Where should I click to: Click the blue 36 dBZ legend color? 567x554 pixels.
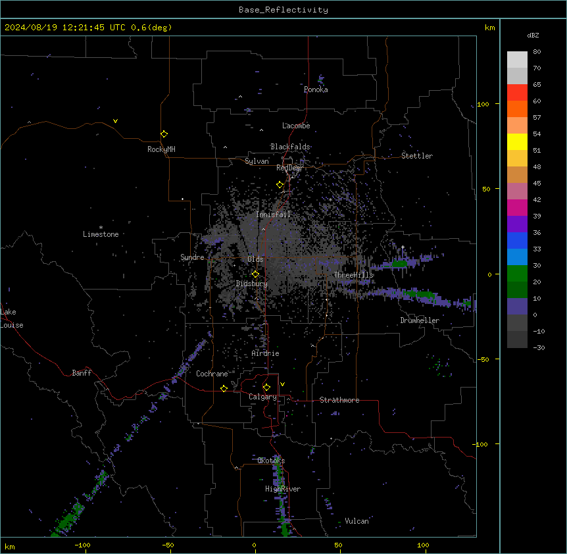[x=517, y=240]
